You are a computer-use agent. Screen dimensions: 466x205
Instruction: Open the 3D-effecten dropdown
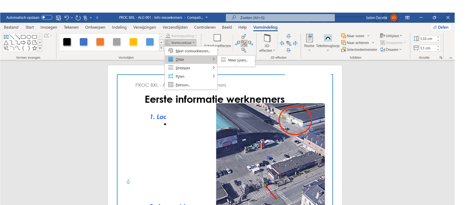click(267, 43)
